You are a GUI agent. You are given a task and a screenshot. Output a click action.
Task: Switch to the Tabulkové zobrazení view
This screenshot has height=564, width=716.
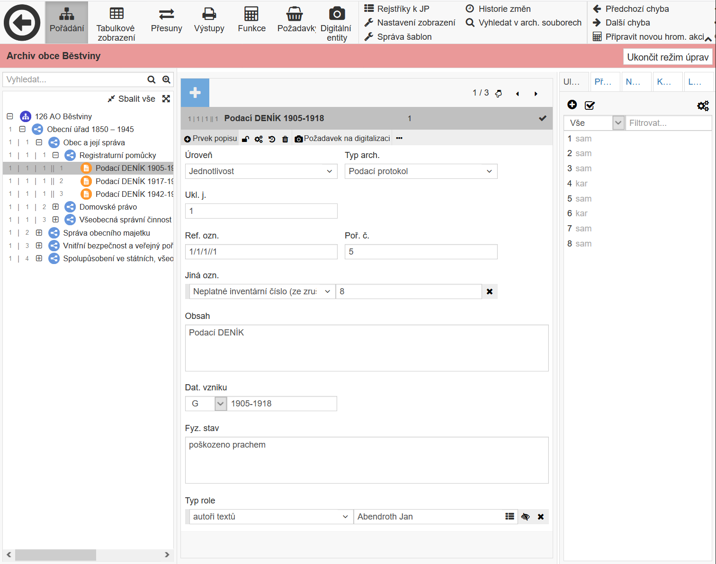[x=116, y=23]
